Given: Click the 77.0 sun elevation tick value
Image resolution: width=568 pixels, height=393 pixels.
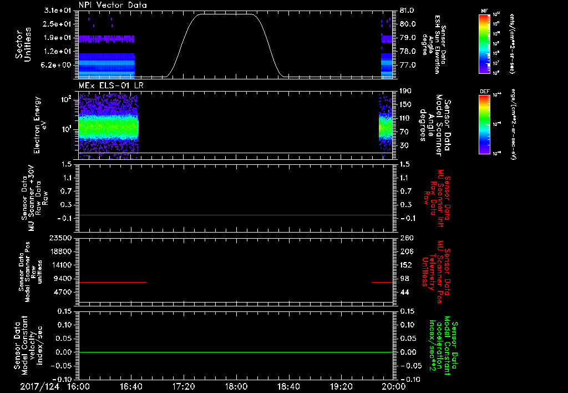Looking at the screenshot, I should 407,65.
